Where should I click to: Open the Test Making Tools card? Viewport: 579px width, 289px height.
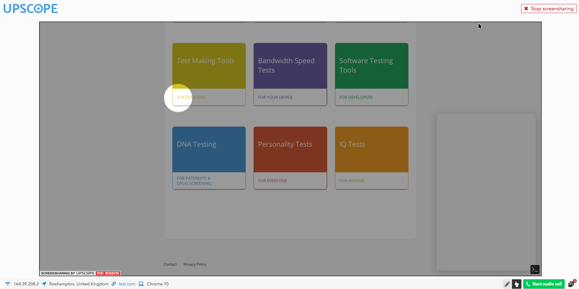click(x=209, y=74)
